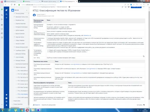Open Opera easy setup icon at toolbar end
The width and height of the screenshot is (150, 112).
pyautogui.click(x=148, y=5)
